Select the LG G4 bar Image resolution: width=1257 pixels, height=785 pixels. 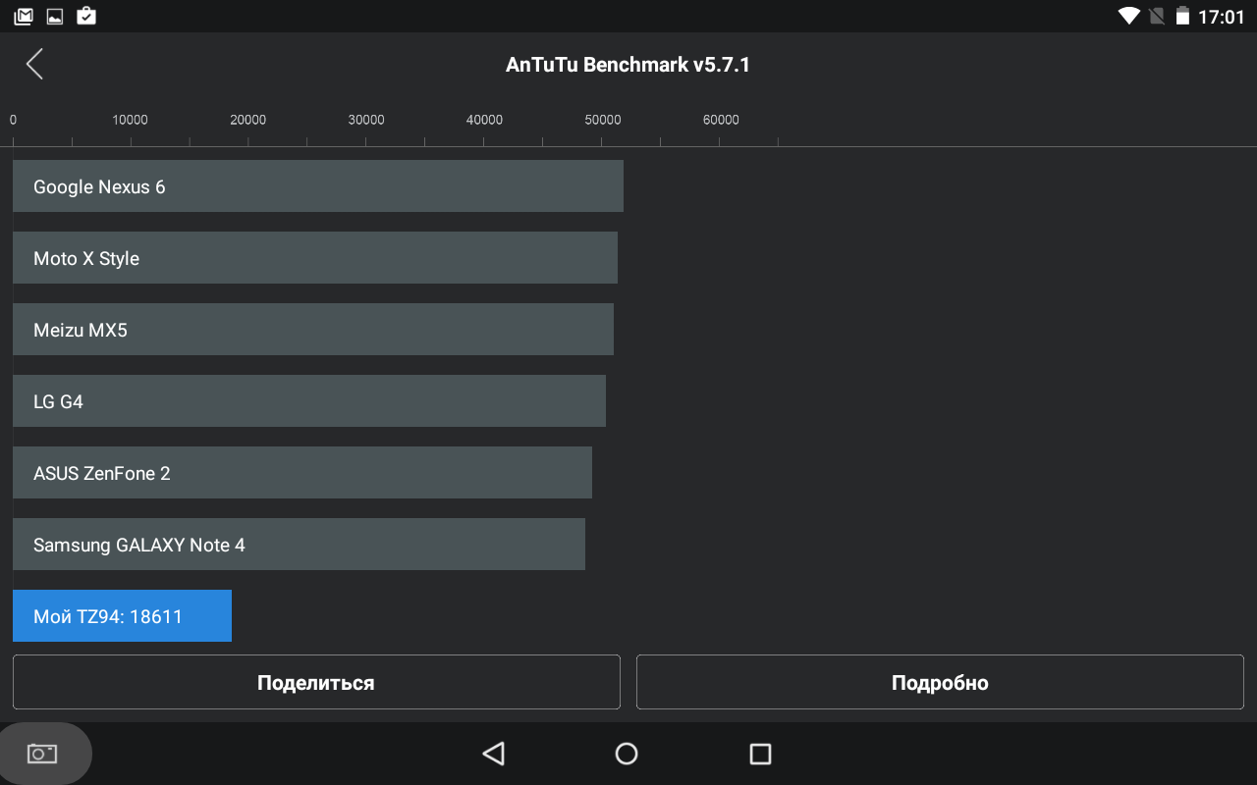pyautogui.click(x=309, y=401)
